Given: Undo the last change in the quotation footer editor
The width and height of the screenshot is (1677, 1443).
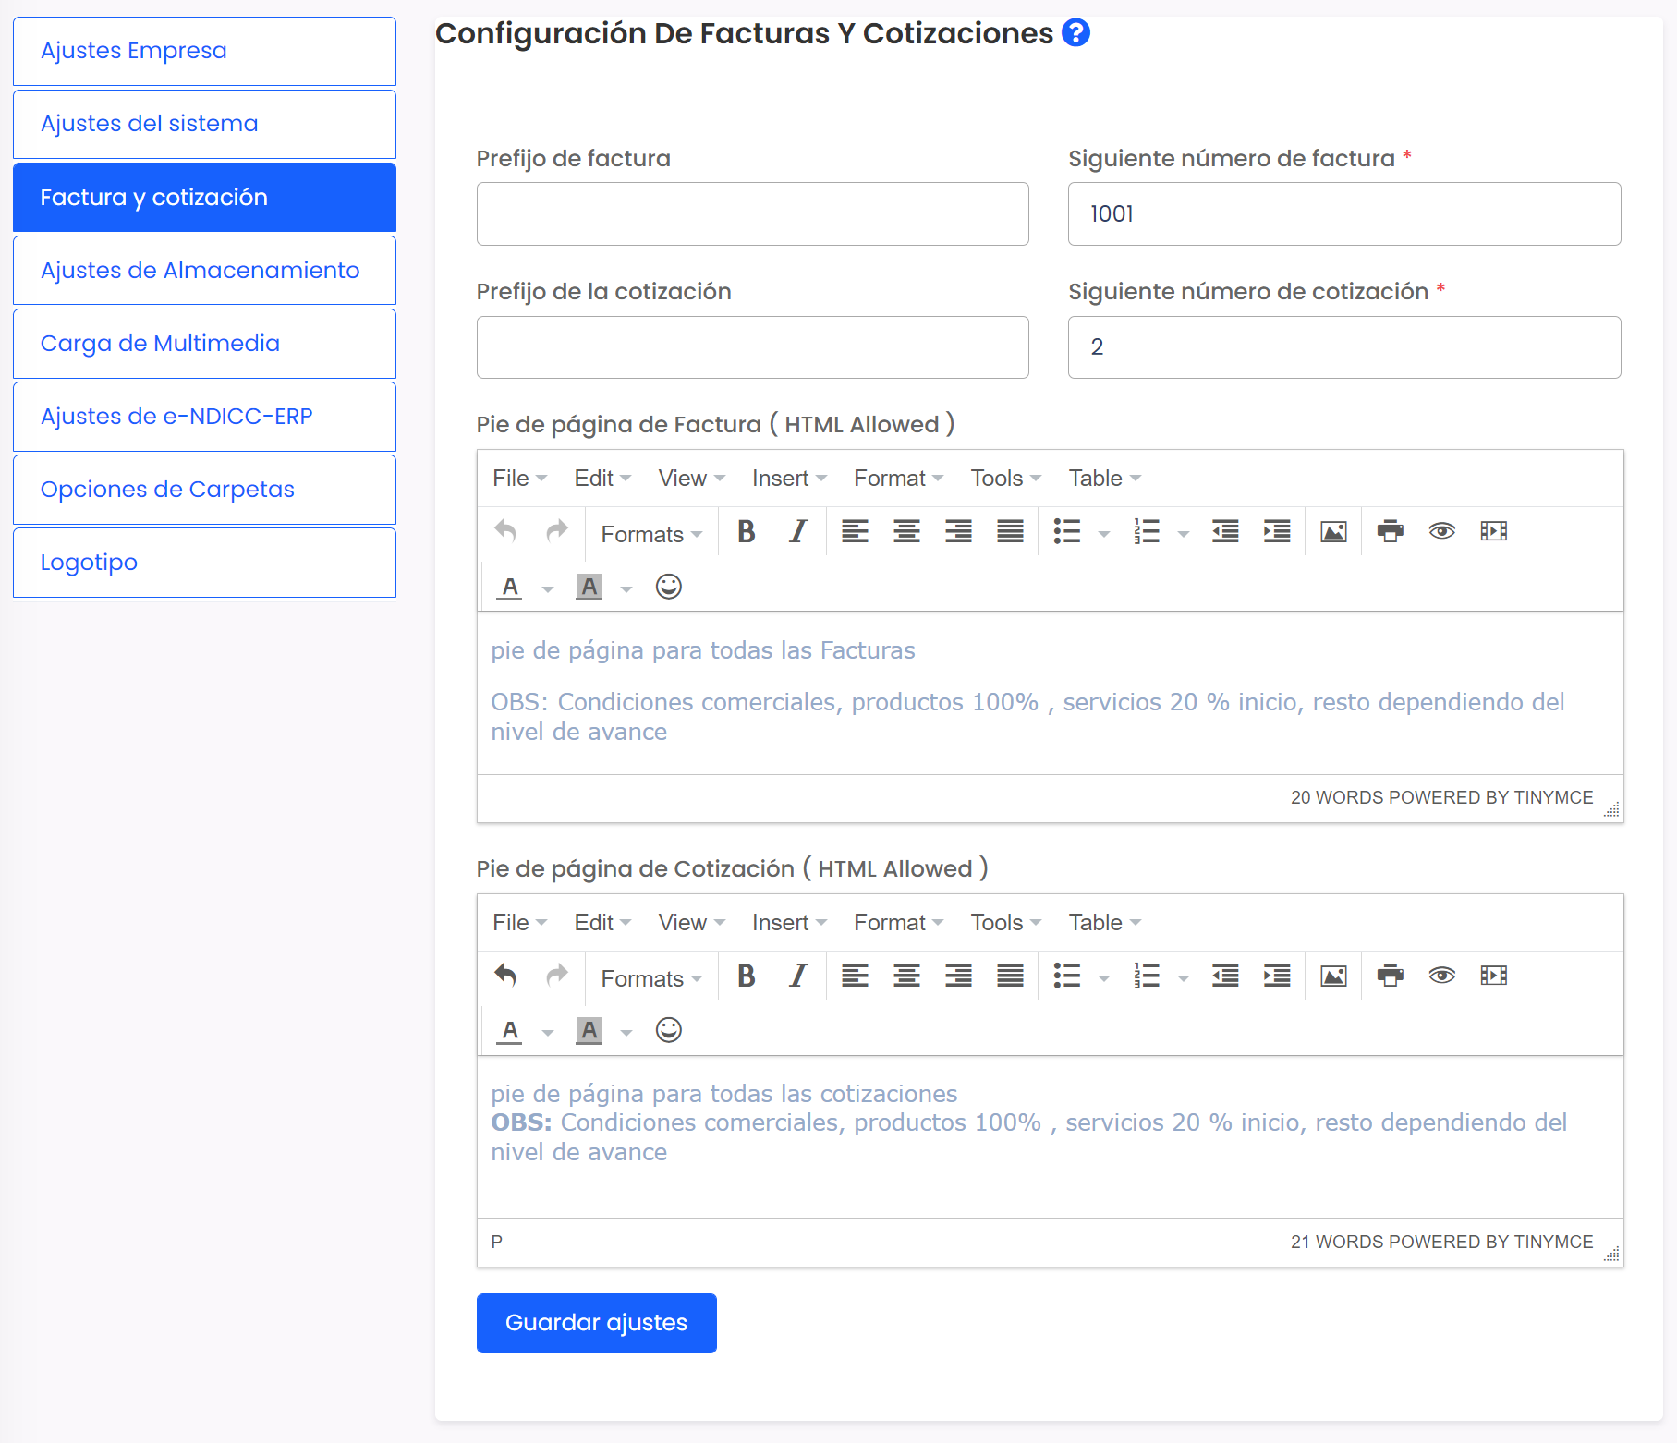Looking at the screenshot, I should (505, 976).
